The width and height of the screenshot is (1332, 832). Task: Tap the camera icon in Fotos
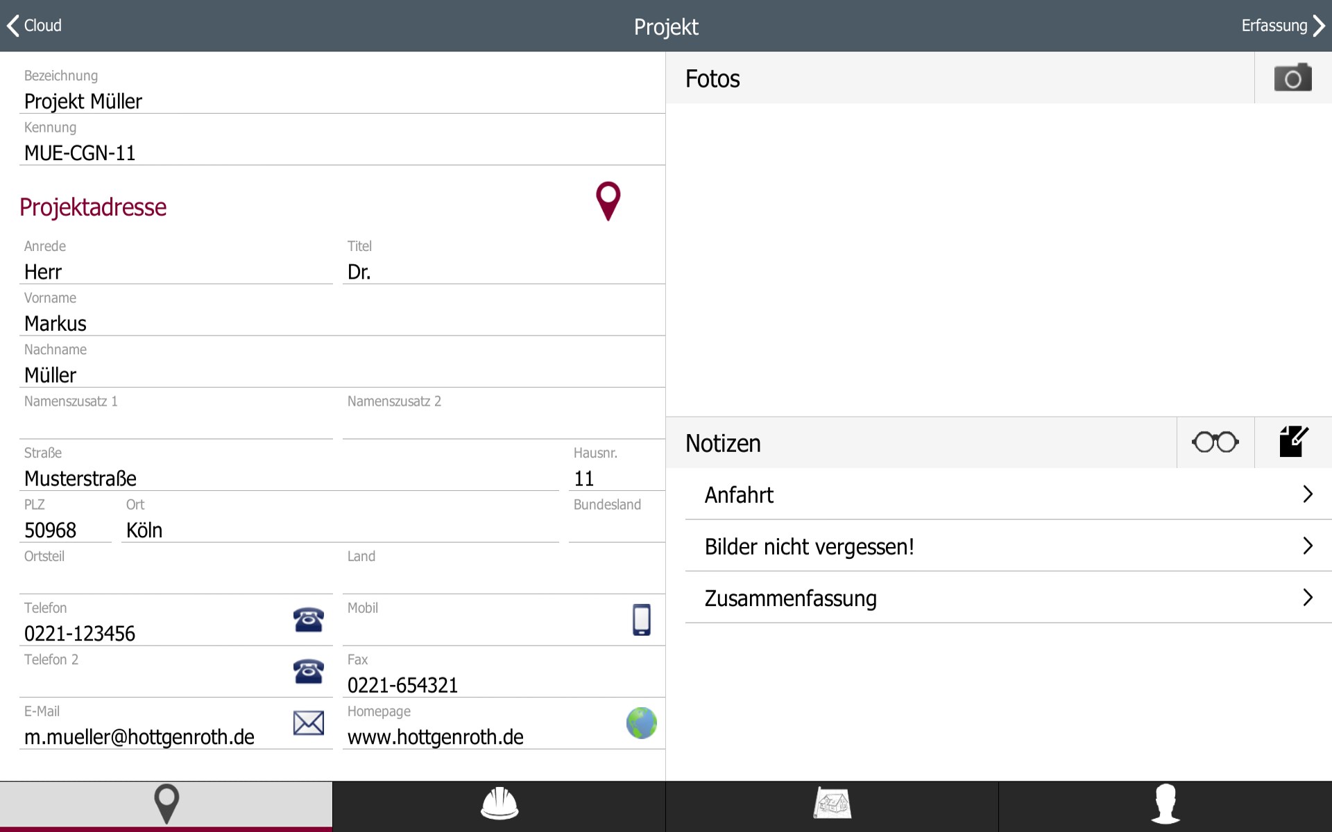click(x=1292, y=78)
